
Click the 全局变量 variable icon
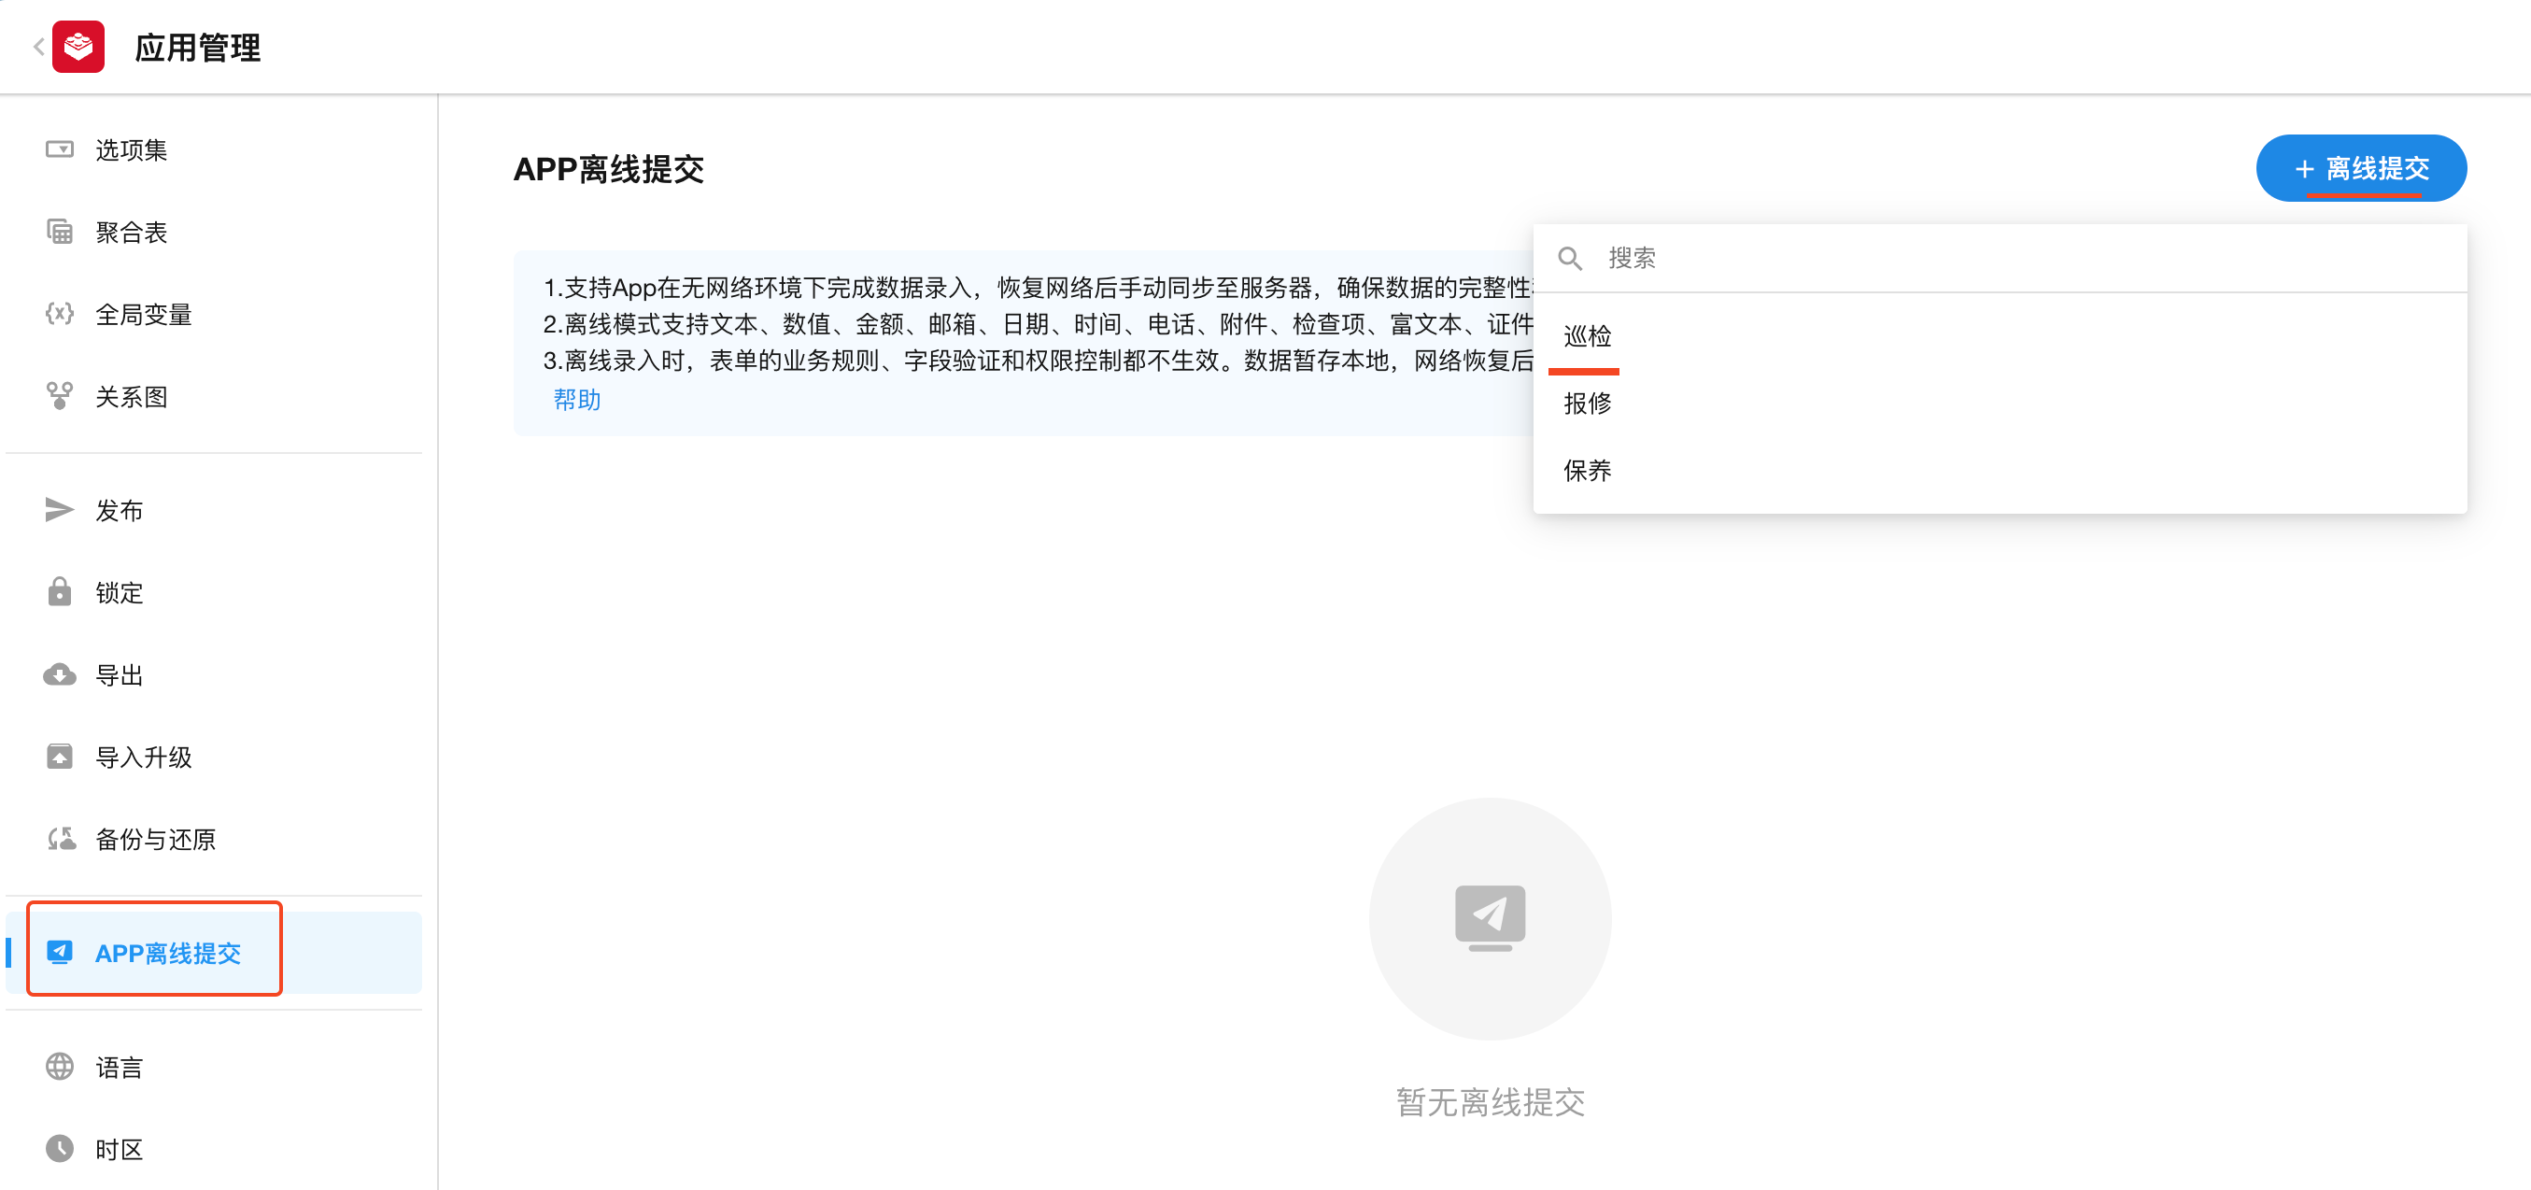click(x=59, y=315)
